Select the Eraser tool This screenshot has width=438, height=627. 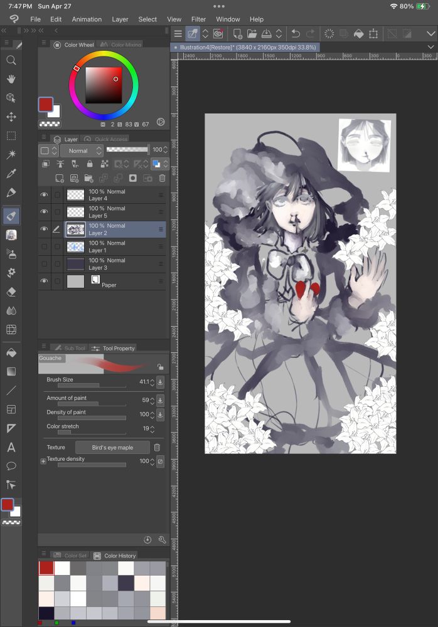click(11, 292)
